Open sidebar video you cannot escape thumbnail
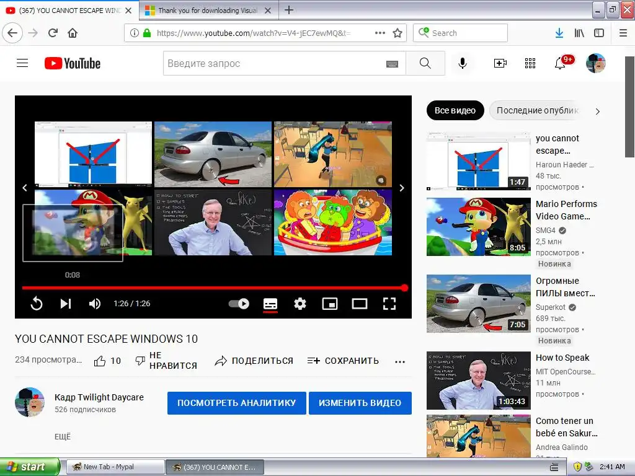 [478, 161]
